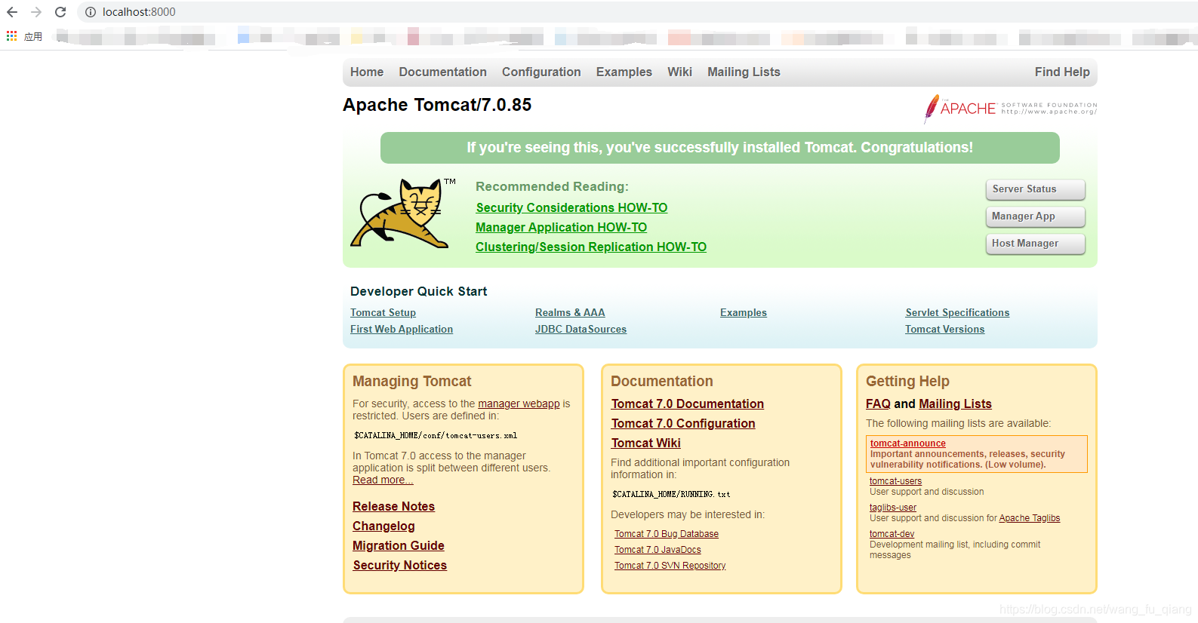1198x623 pixels.
Task: Open the Apache Taglibs link
Action: click(1029, 518)
